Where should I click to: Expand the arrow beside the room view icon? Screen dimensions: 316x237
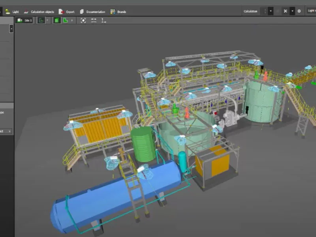click(72, 21)
